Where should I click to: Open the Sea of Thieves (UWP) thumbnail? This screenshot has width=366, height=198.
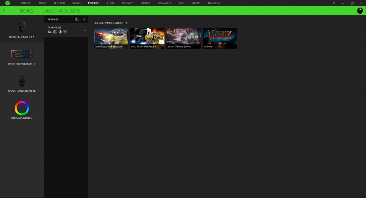pos(183,38)
